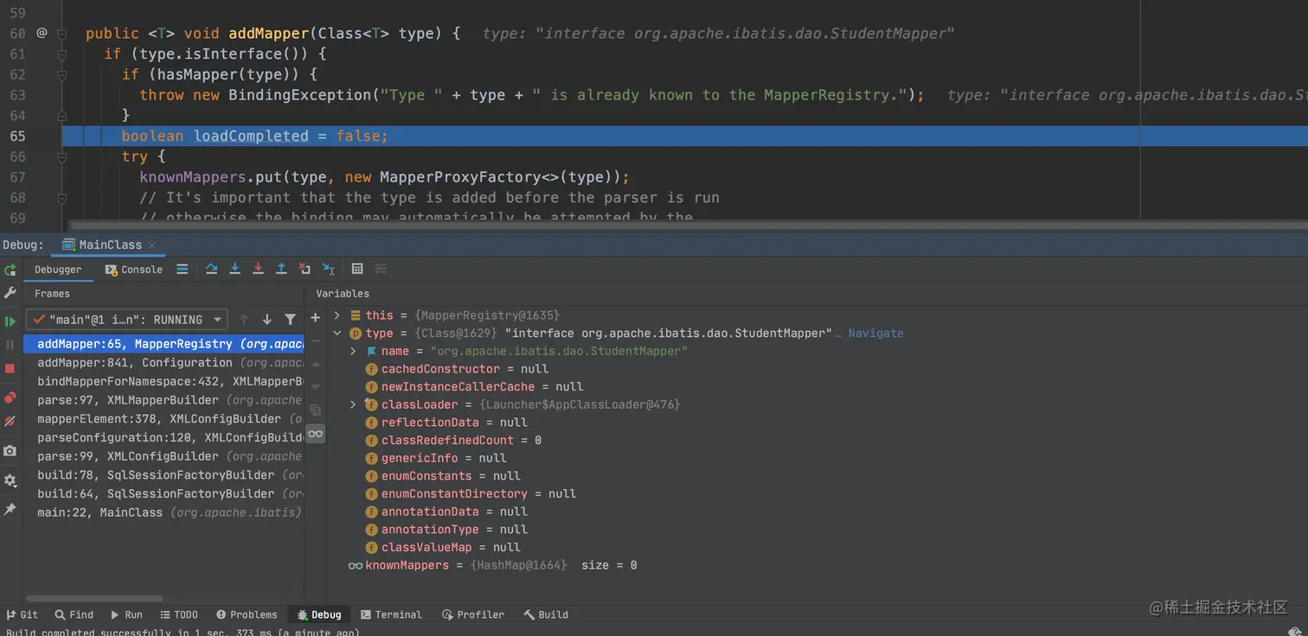Select the knownMappers watch entry
1308x636 pixels.
491,565
